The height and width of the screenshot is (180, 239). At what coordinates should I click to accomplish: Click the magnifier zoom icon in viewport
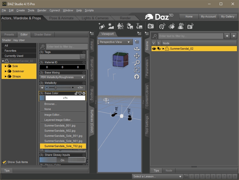[x=137, y=62]
